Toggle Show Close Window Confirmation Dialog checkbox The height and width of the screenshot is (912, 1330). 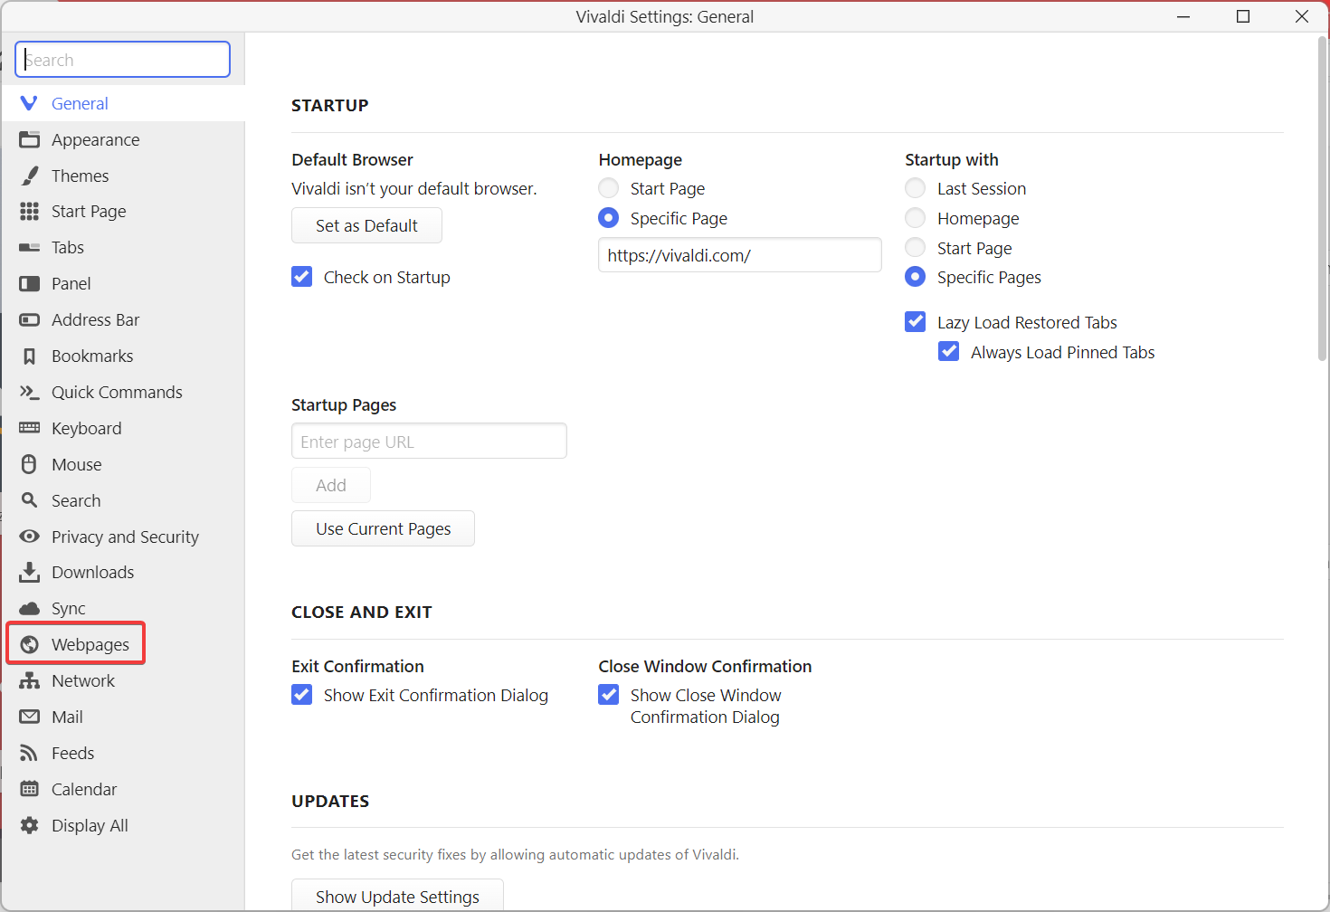(x=609, y=695)
